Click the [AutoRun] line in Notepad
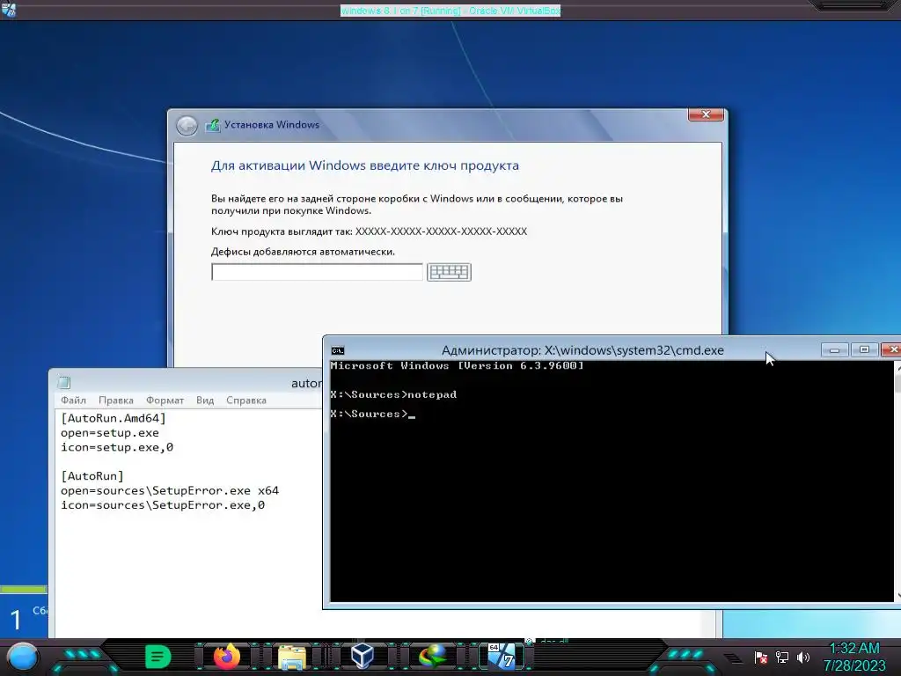901x676 pixels. (x=92, y=476)
